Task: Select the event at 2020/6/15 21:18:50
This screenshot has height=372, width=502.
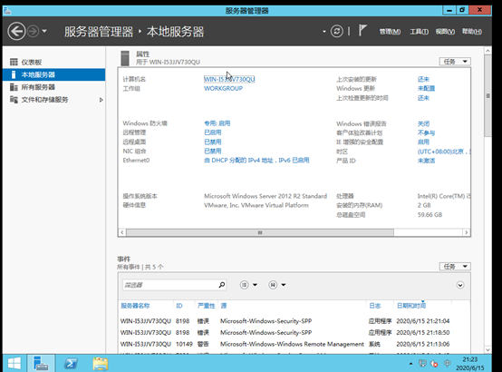Action: click(x=294, y=333)
